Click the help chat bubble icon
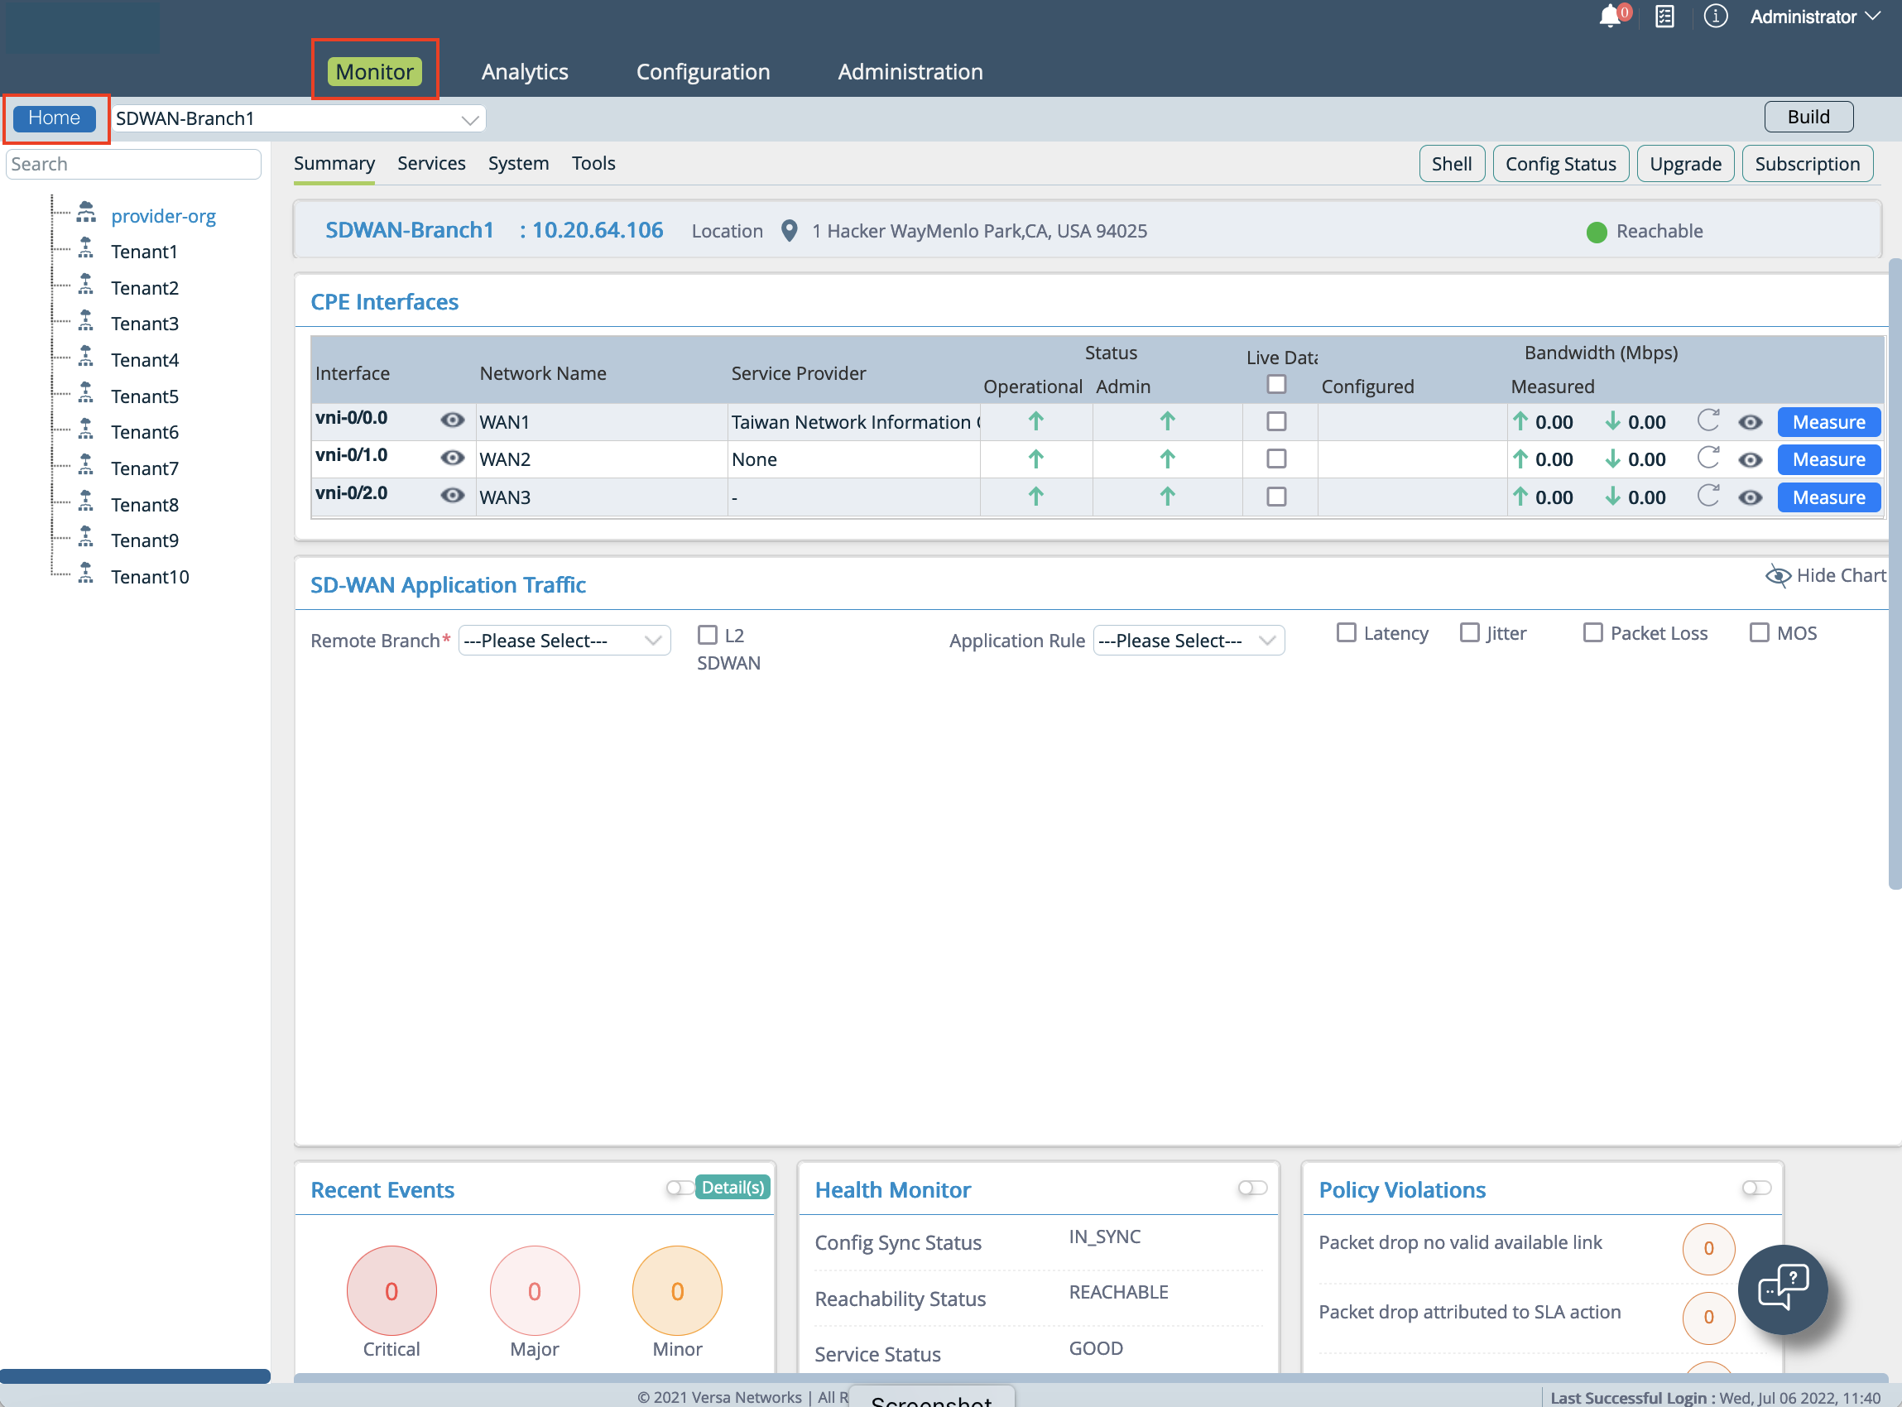The width and height of the screenshot is (1902, 1407). click(x=1783, y=1288)
